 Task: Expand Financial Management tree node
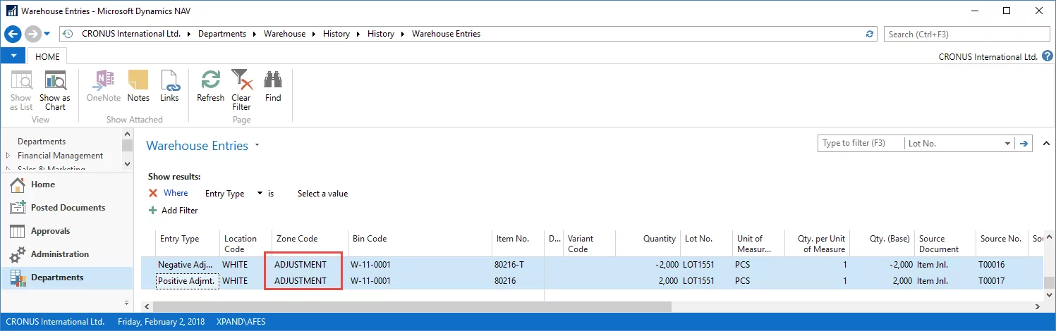[8, 156]
